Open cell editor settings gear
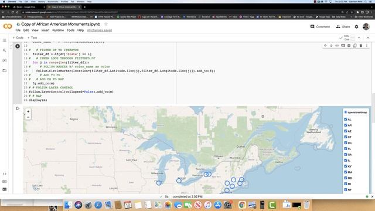 click(x=349, y=46)
